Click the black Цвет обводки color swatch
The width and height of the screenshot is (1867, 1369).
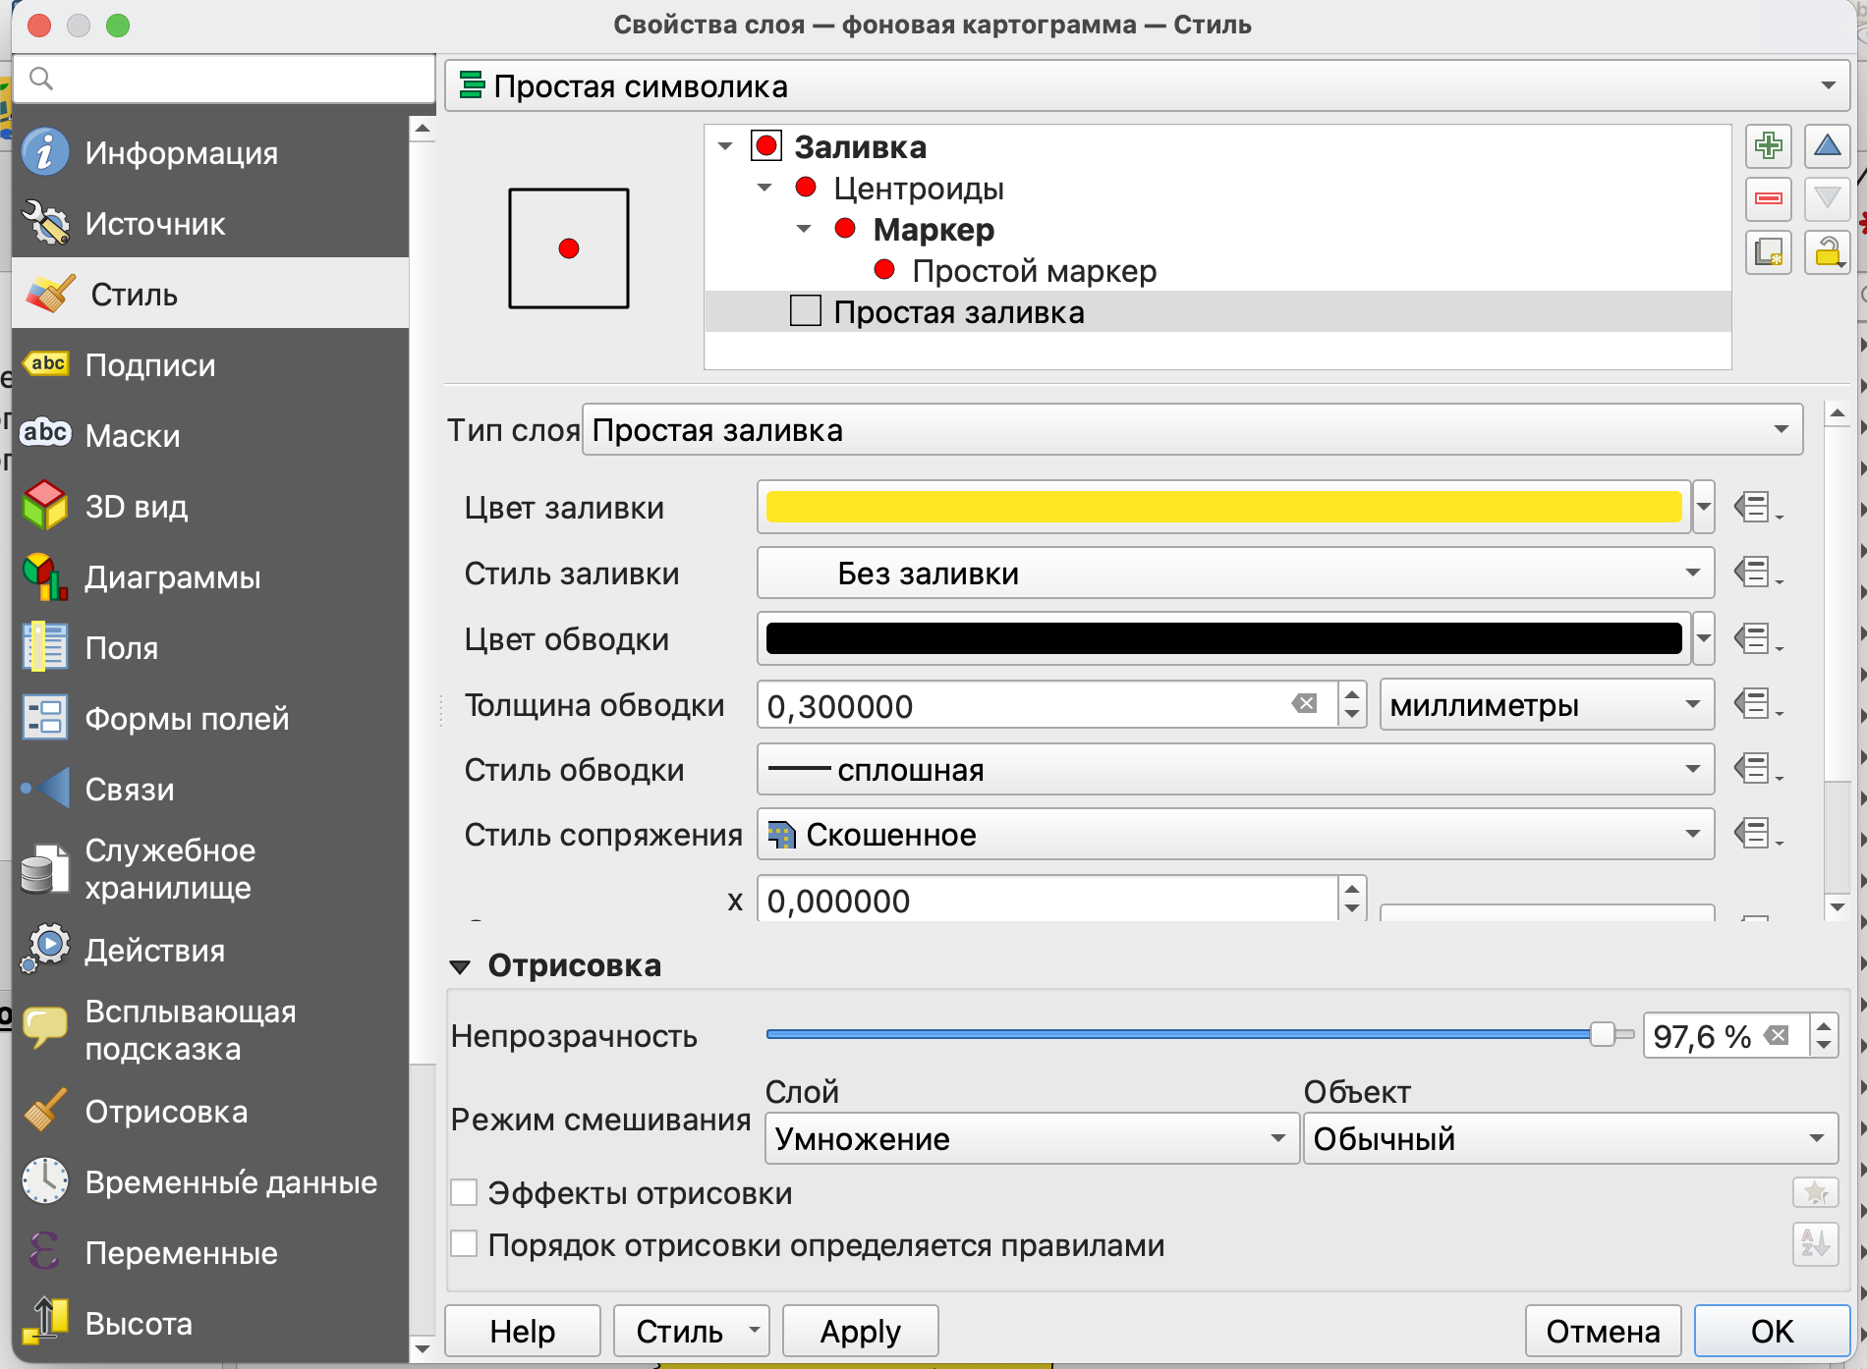1222,639
